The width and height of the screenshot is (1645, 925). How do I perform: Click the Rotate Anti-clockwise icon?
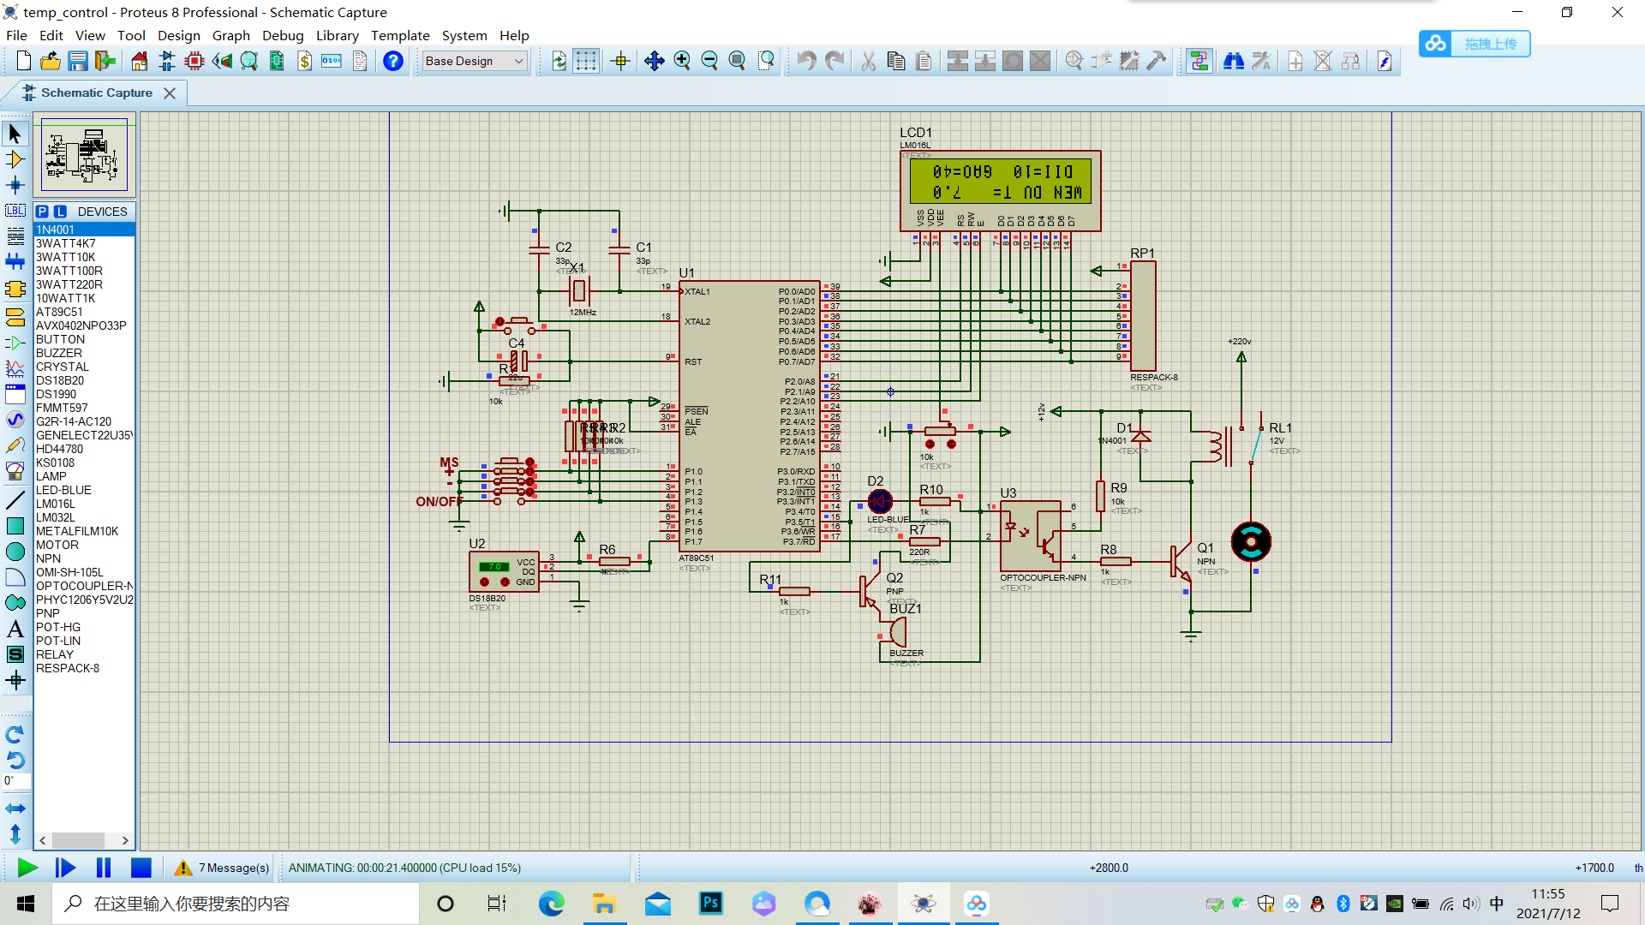tap(15, 761)
